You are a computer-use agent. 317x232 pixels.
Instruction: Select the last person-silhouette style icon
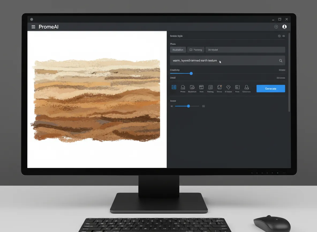pos(246,87)
